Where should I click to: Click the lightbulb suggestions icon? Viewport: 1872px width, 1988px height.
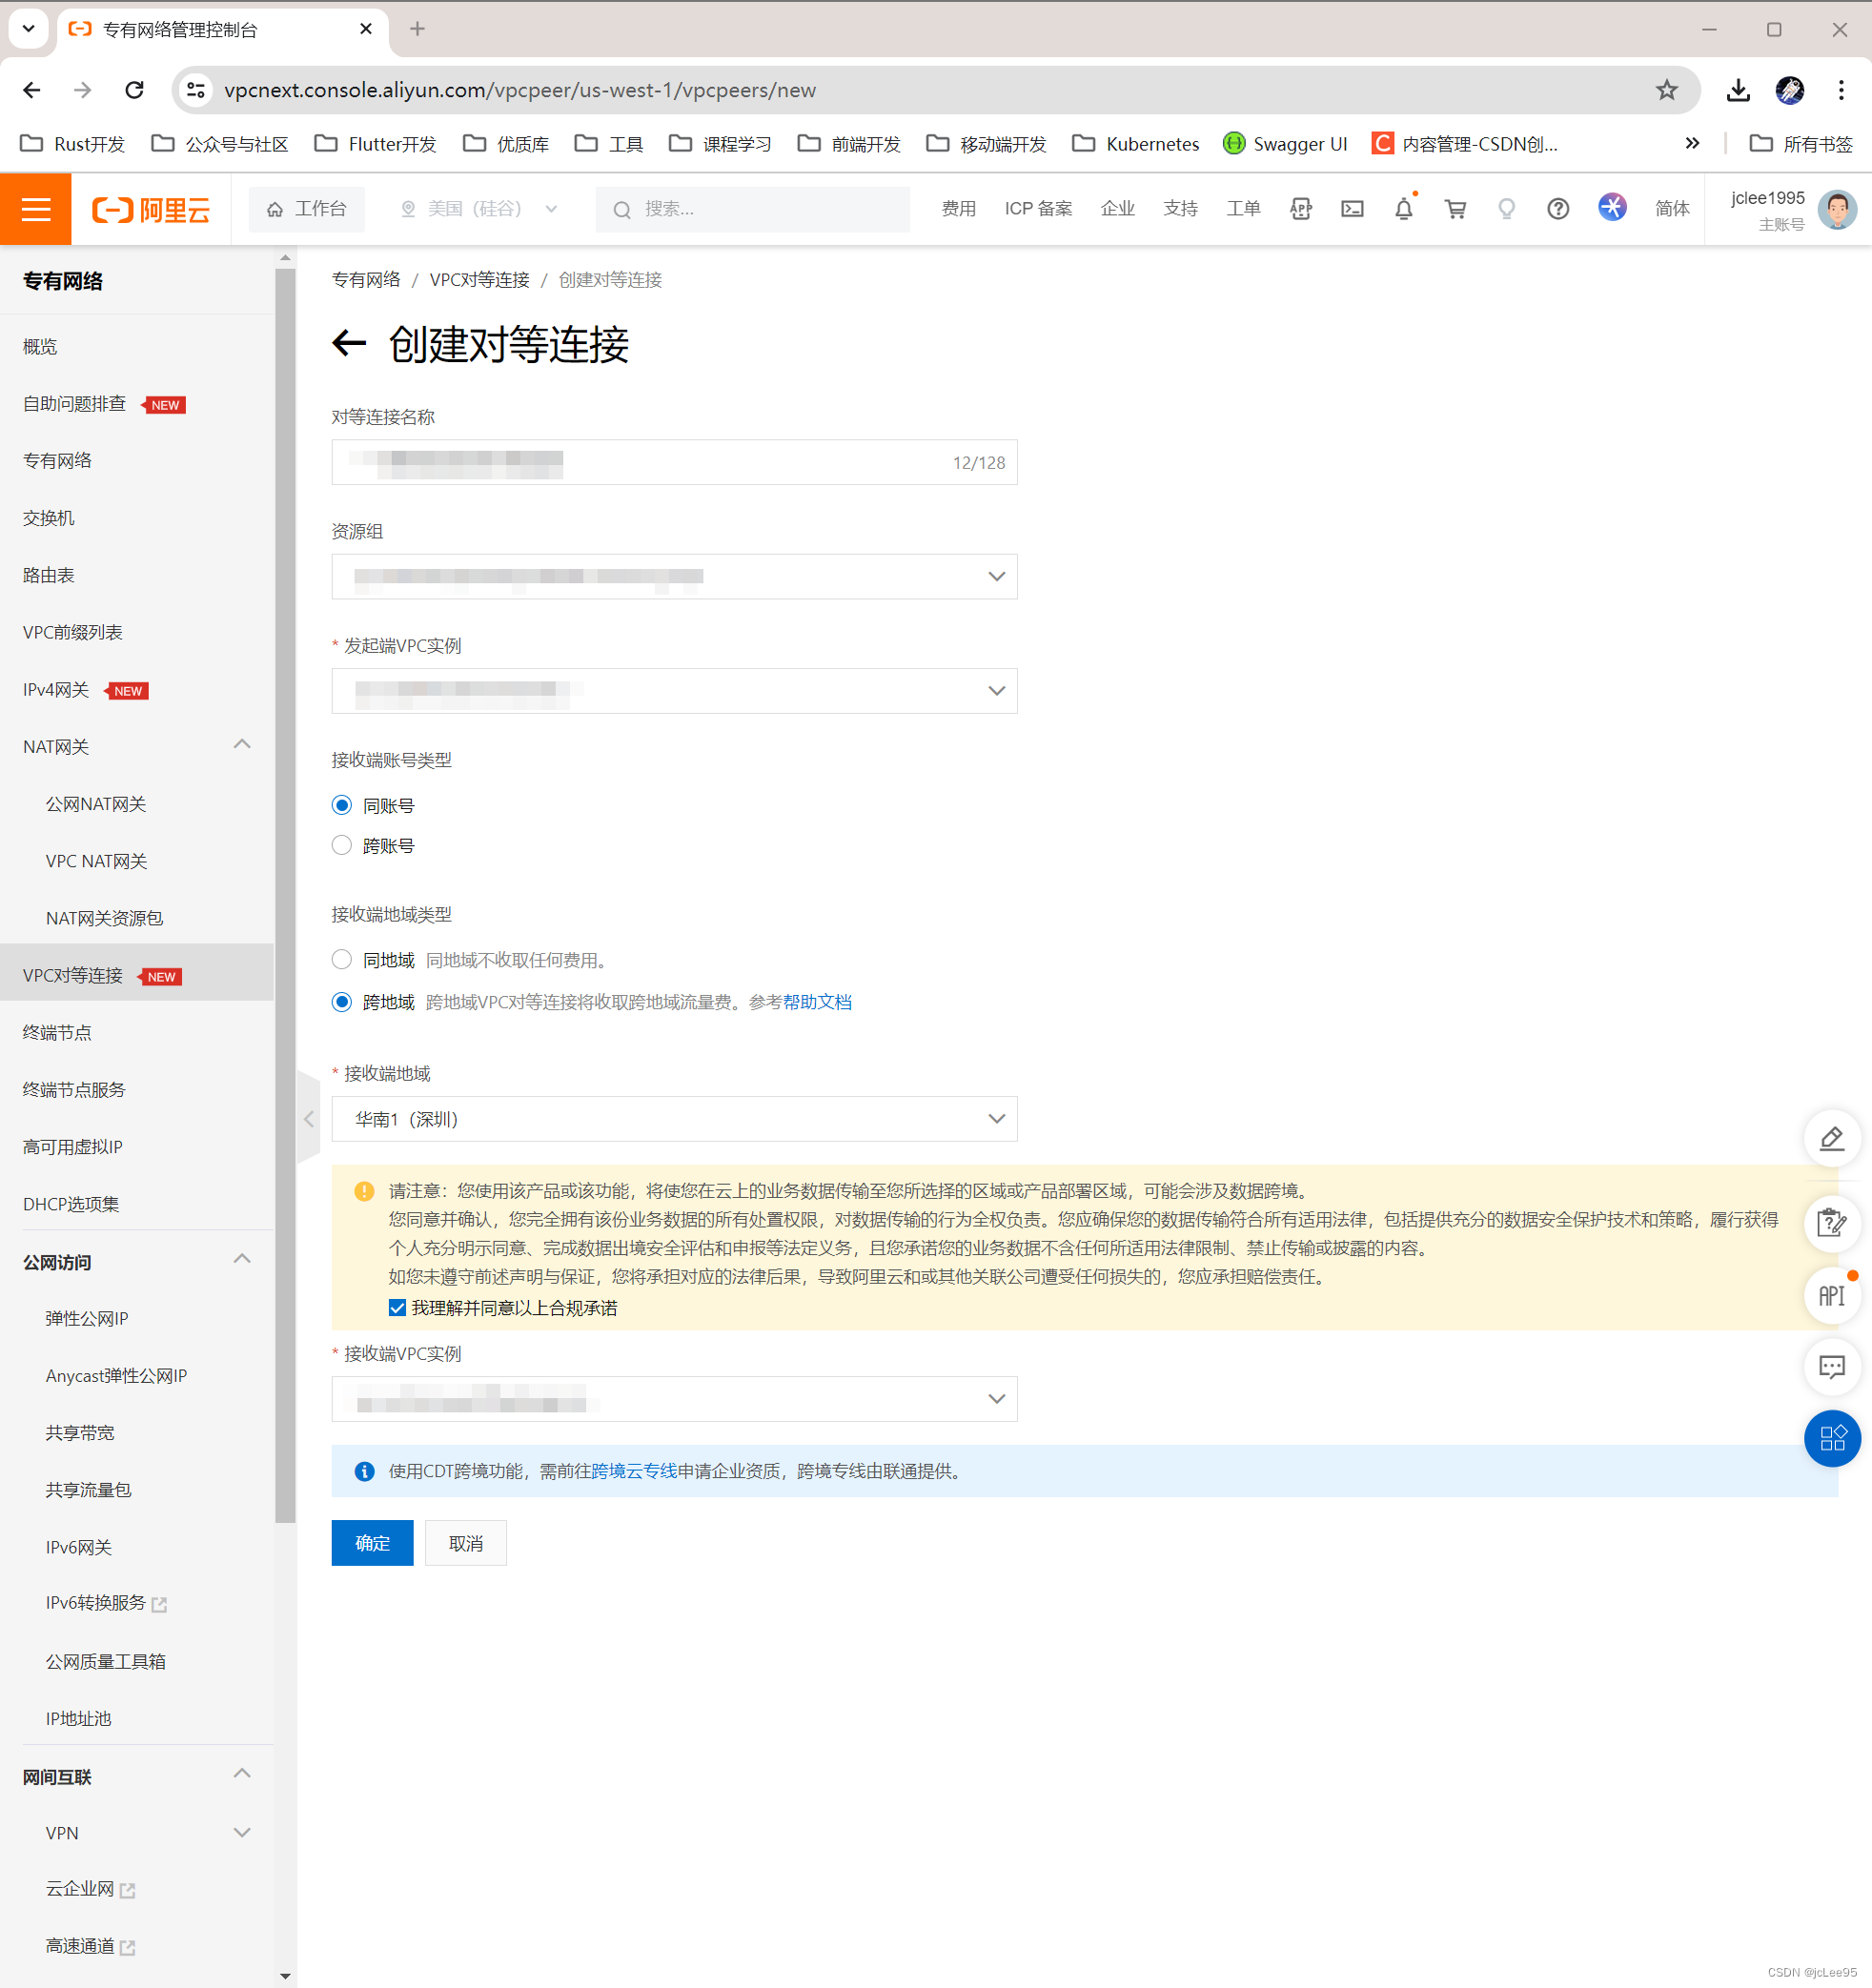(1506, 209)
